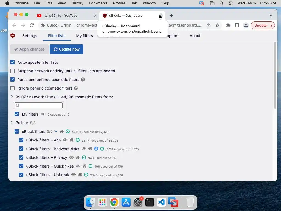The image size is (281, 211).
Task: Open Visual Studio Code from the Dock
Action: click(161, 202)
